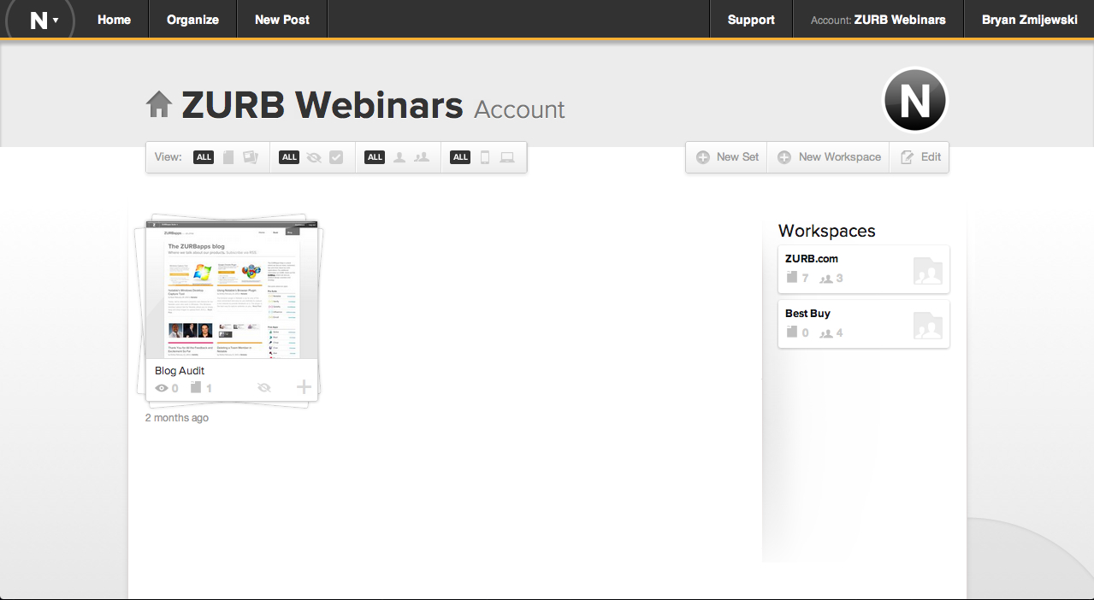Go to the Organize page
This screenshot has height=600, width=1094.
point(192,20)
